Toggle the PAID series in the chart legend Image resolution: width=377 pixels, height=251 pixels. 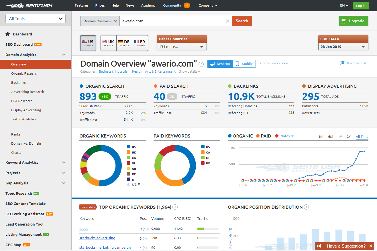(264, 136)
